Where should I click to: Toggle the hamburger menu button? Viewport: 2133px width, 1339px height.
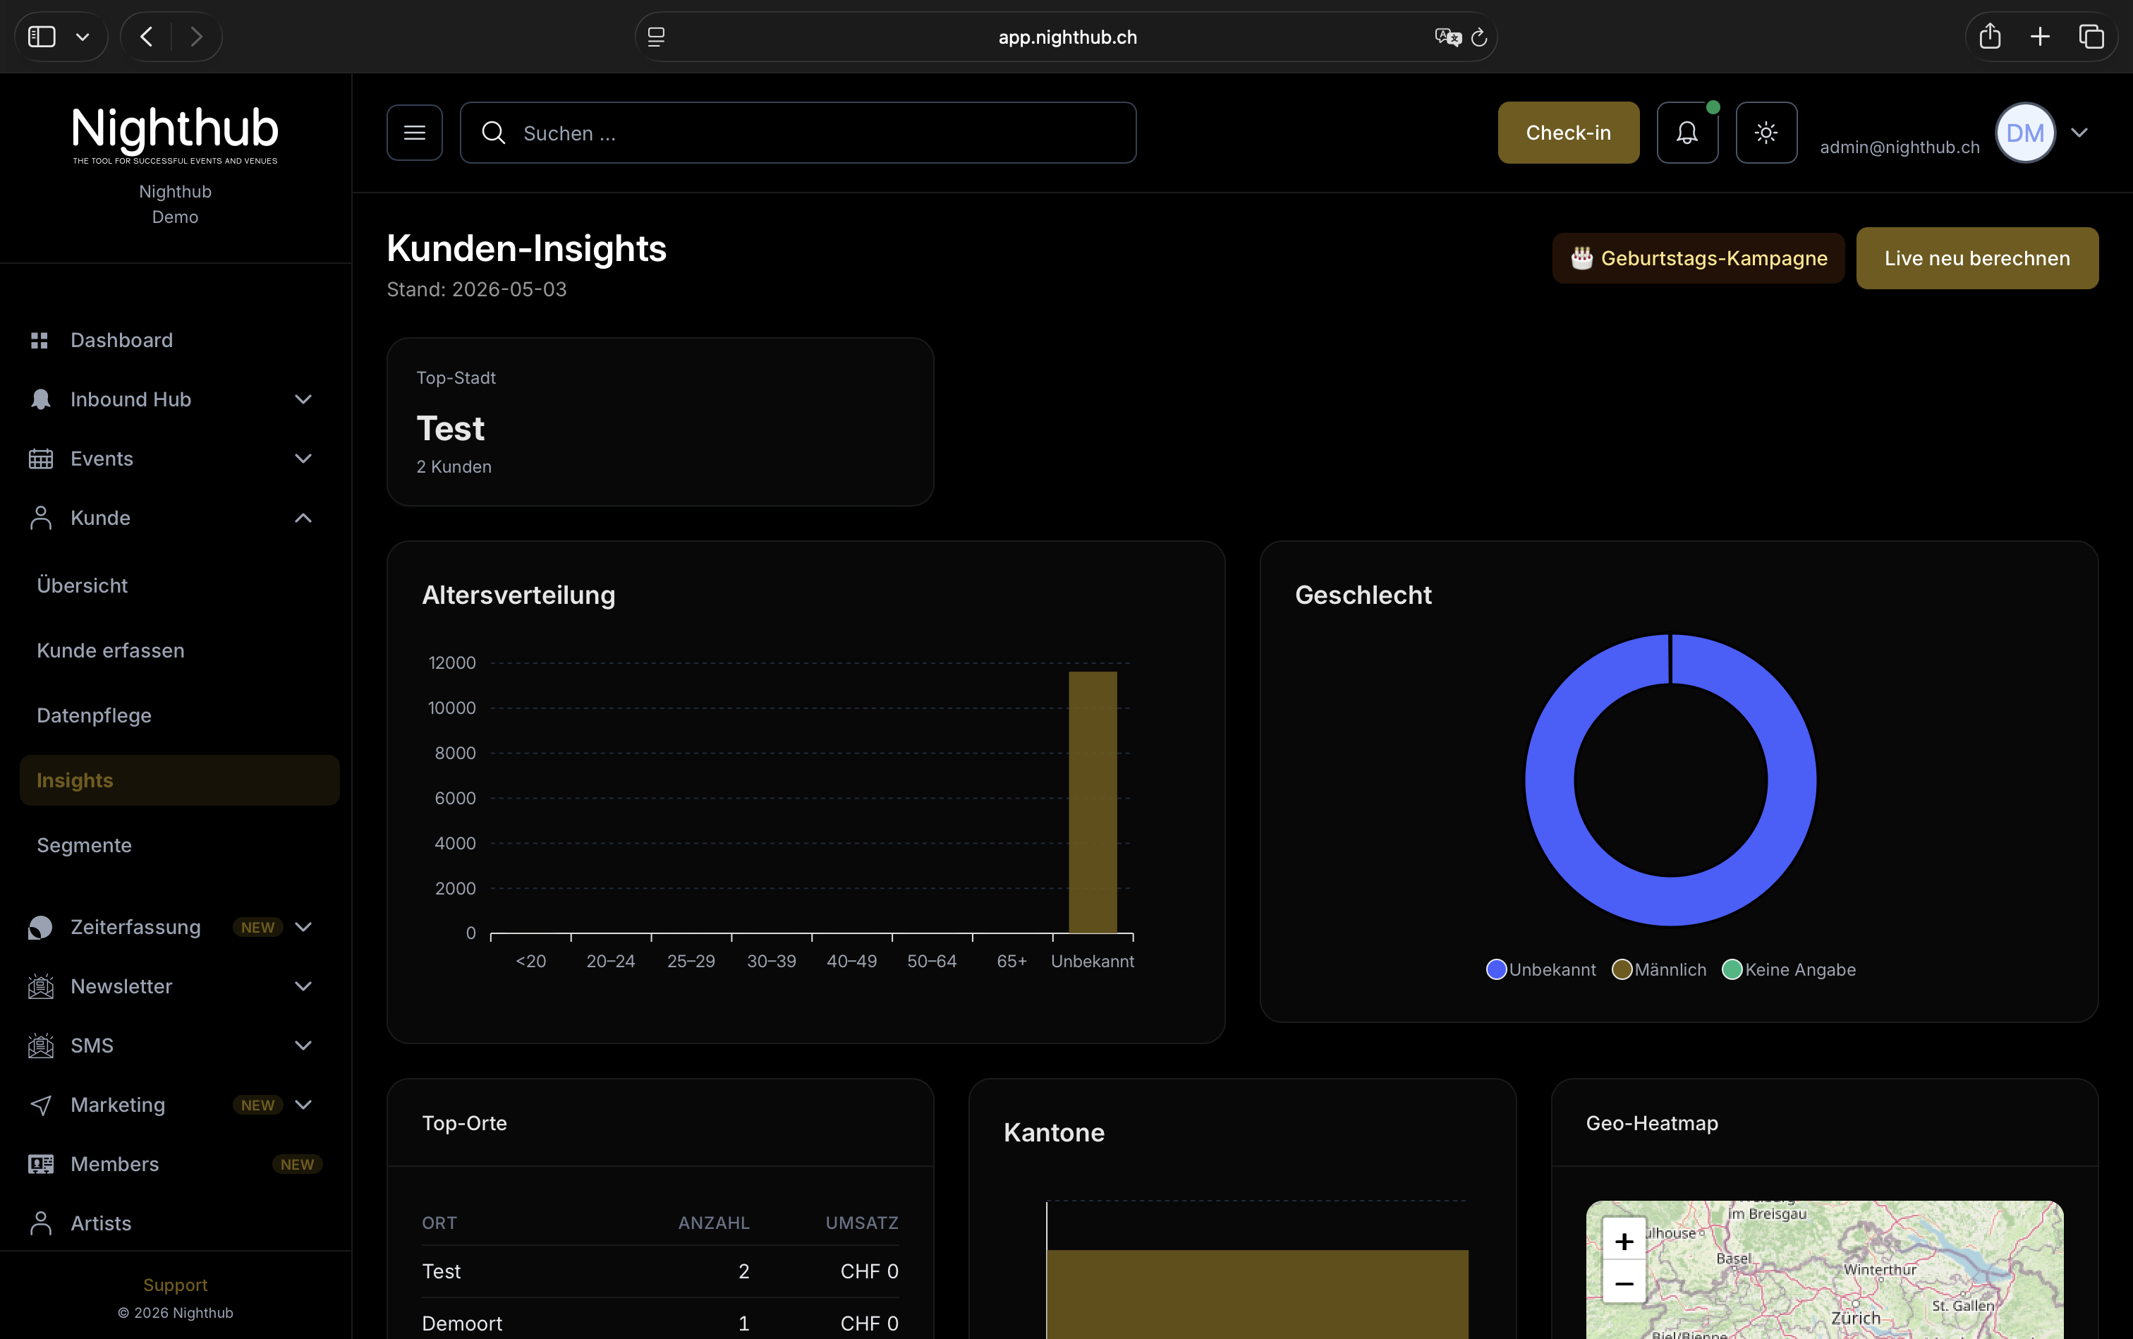[414, 133]
